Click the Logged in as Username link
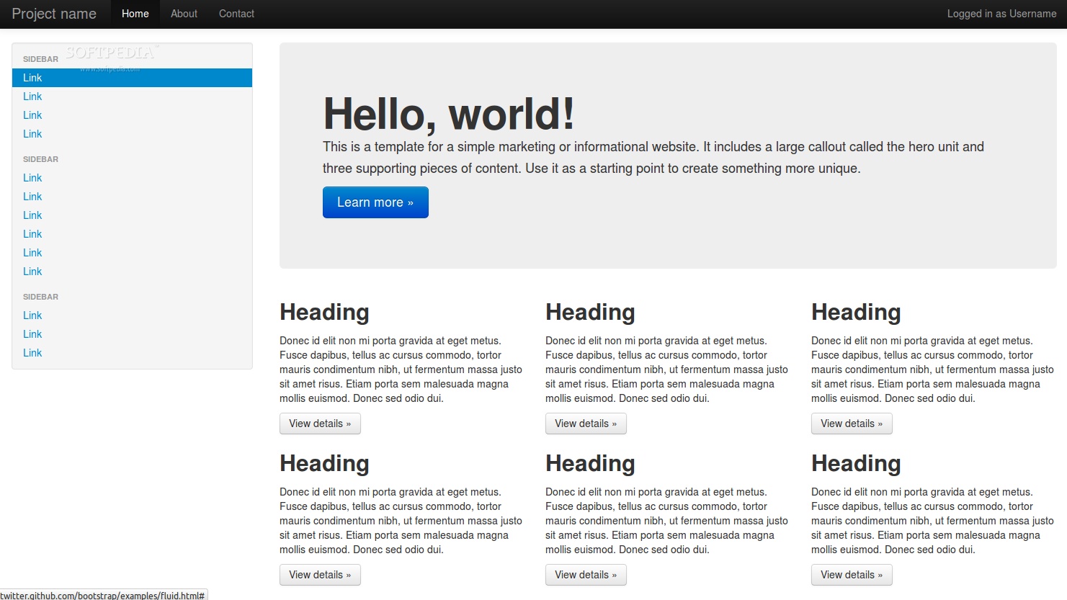 tap(1001, 14)
